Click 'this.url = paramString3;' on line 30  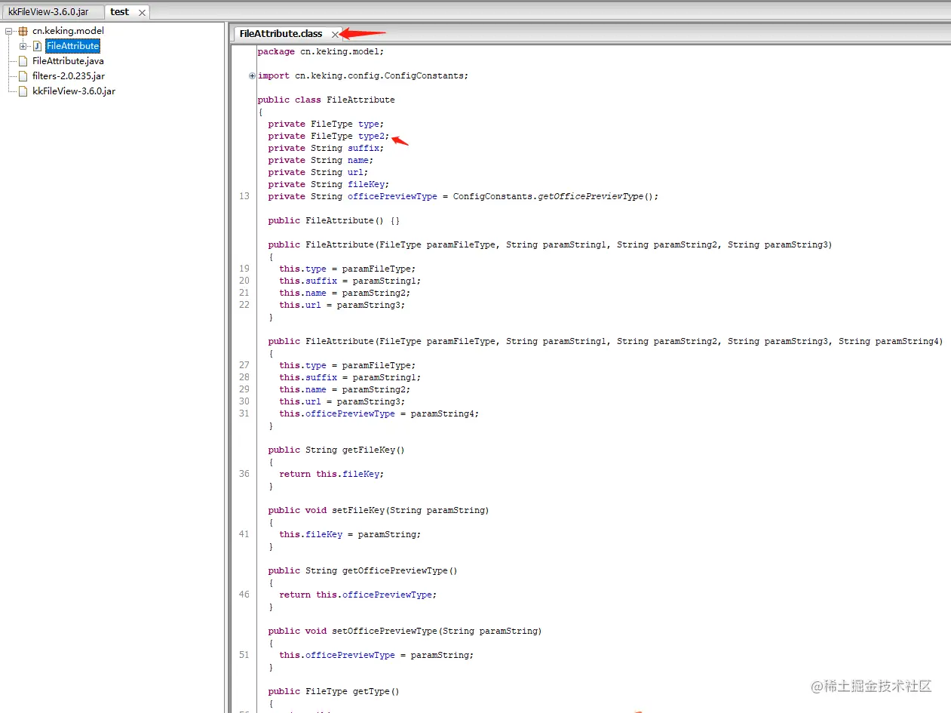pyautogui.click(x=342, y=401)
